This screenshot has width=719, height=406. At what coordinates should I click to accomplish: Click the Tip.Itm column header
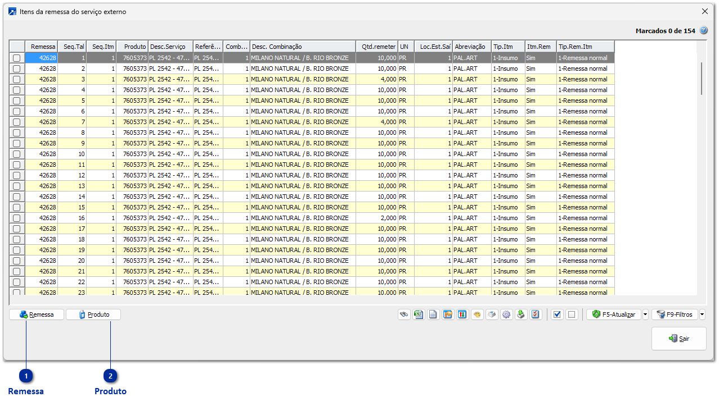508,47
